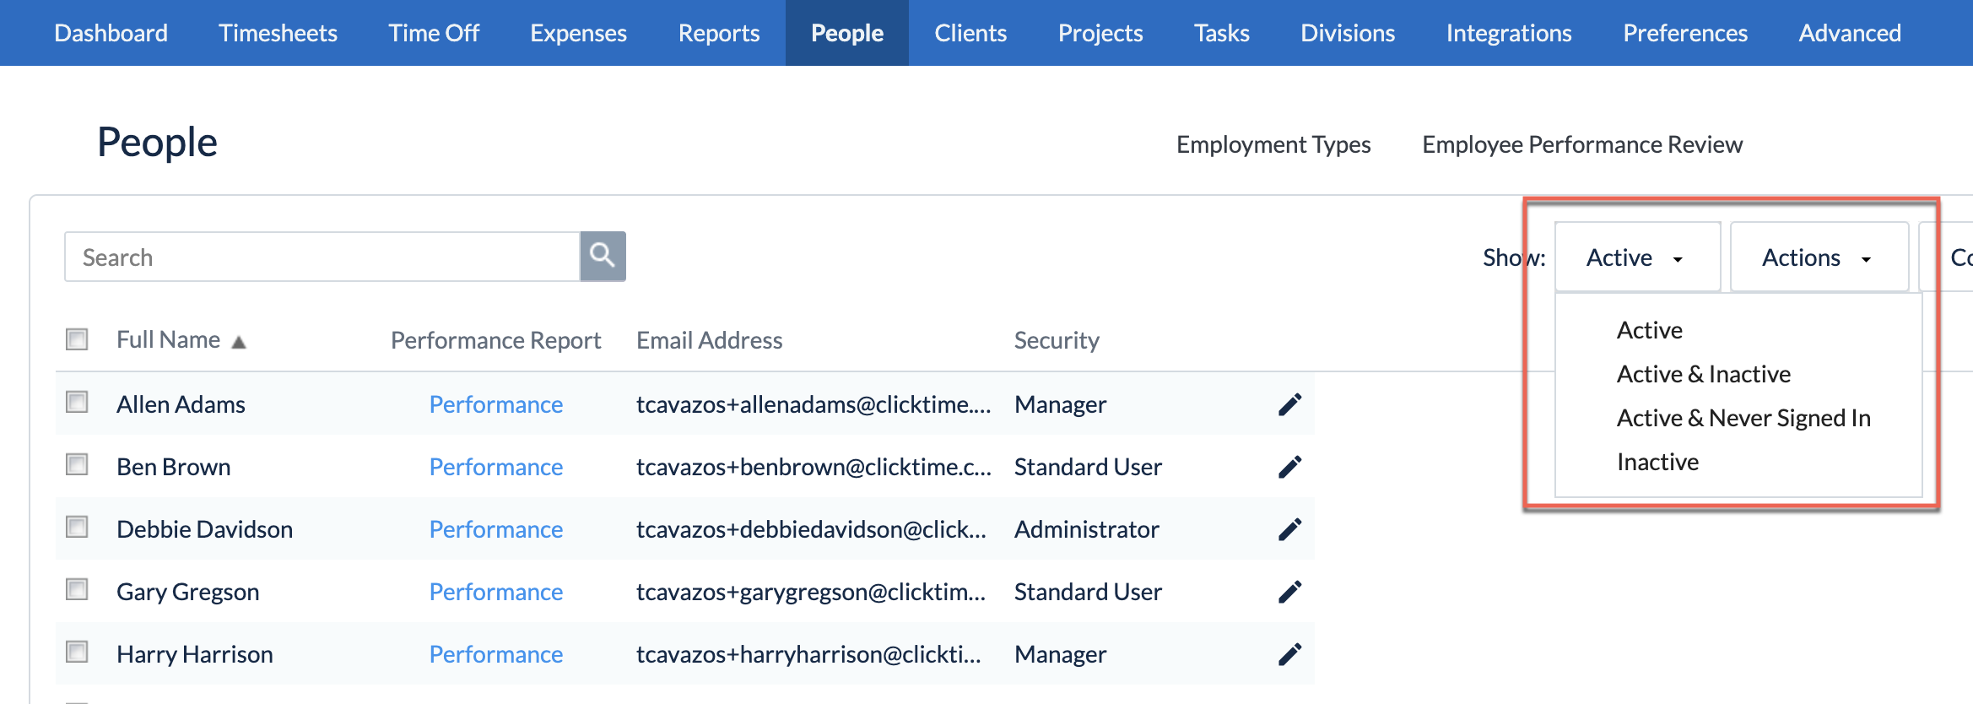The image size is (1973, 704).
Task: Choose Active & Inactive option
Action: [x=1703, y=374]
